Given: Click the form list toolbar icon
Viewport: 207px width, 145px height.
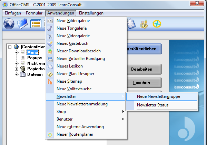Looking at the screenshot, I should click(x=36, y=24).
